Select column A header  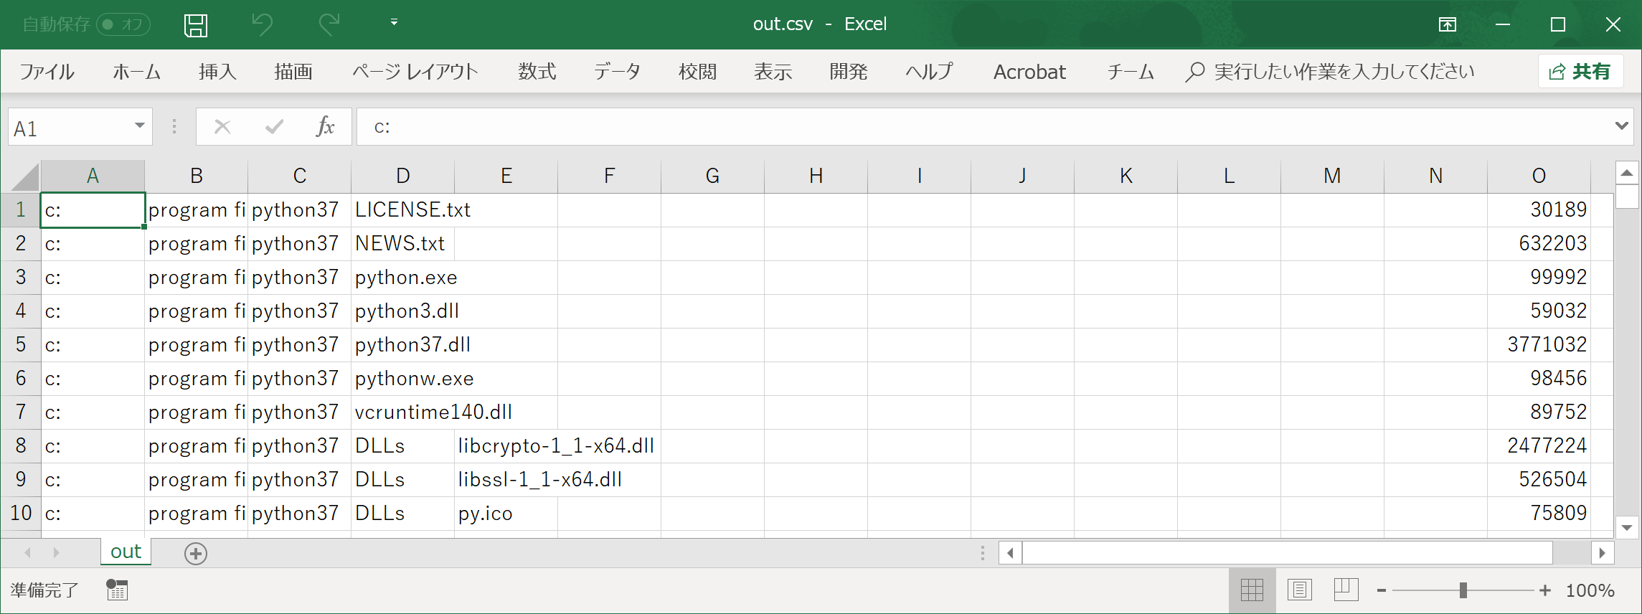click(x=93, y=176)
